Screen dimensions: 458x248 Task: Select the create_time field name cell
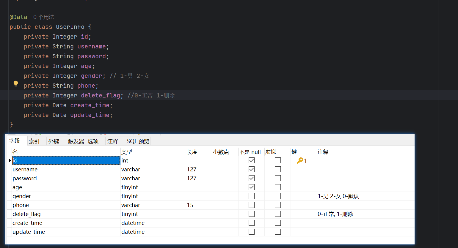[66, 223]
